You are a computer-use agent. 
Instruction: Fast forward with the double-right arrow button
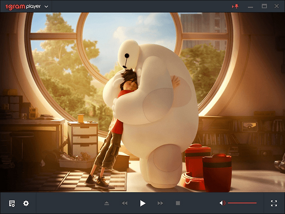click(x=160, y=203)
